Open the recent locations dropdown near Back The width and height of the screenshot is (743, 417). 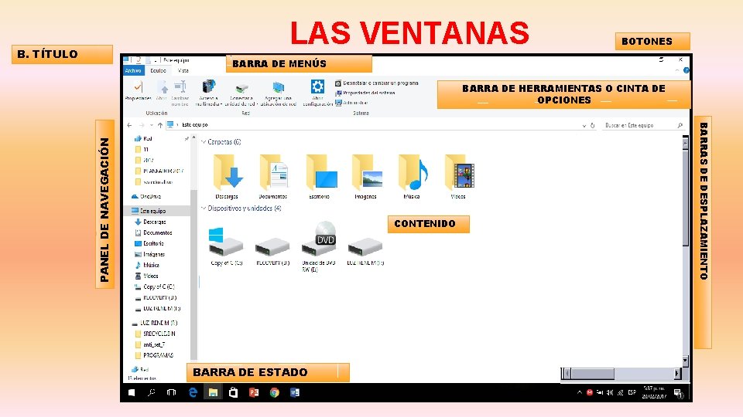pyautogui.click(x=151, y=125)
